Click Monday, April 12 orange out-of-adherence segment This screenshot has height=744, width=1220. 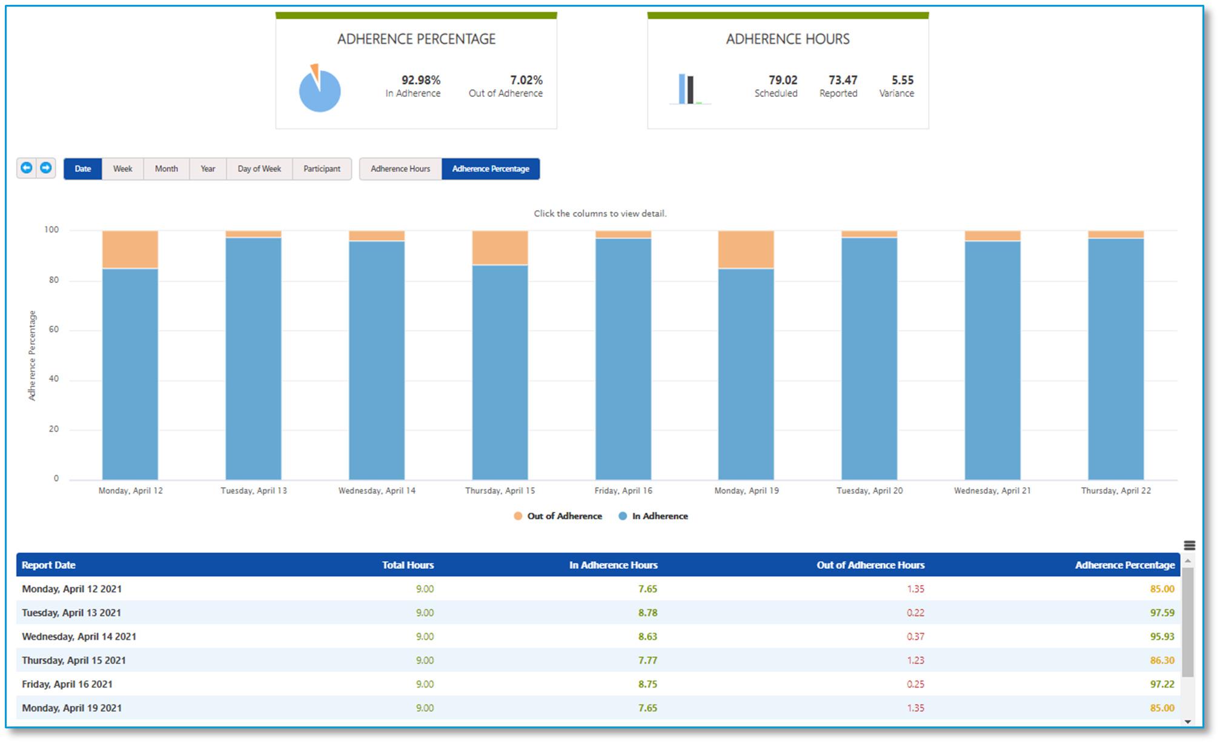[x=130, y=250]
